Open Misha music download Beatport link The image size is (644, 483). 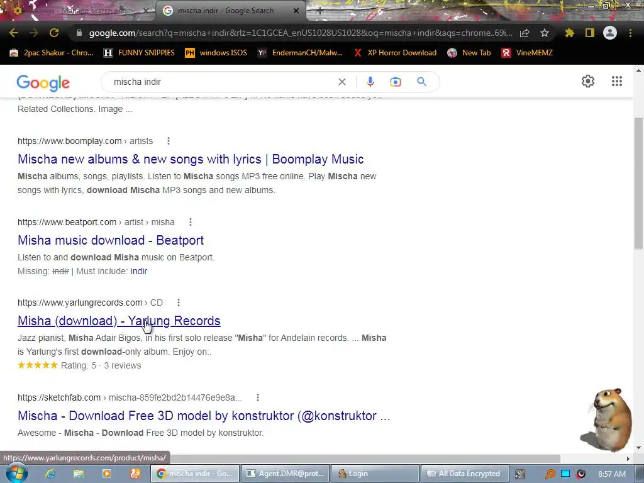pos(111,240)
